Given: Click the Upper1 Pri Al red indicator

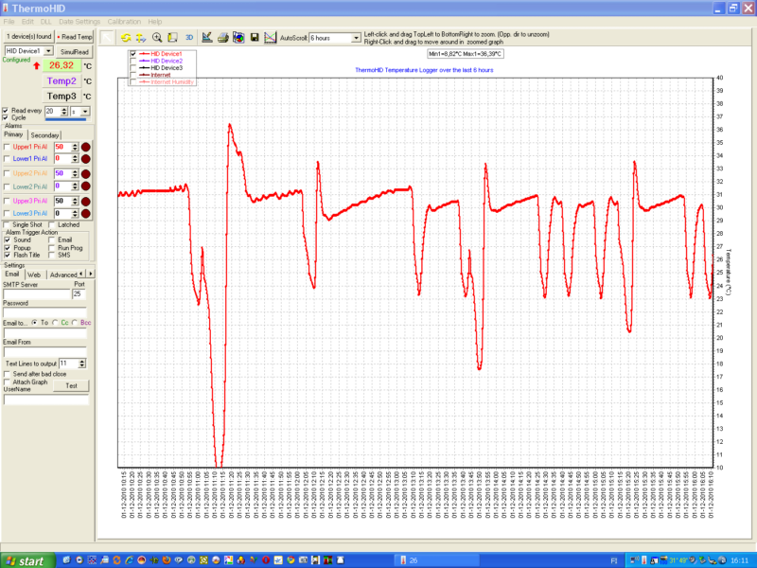Looking at the screenshot, I should [x=85, y=147].
